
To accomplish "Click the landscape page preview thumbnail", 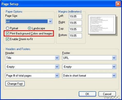I will [102, 24].
